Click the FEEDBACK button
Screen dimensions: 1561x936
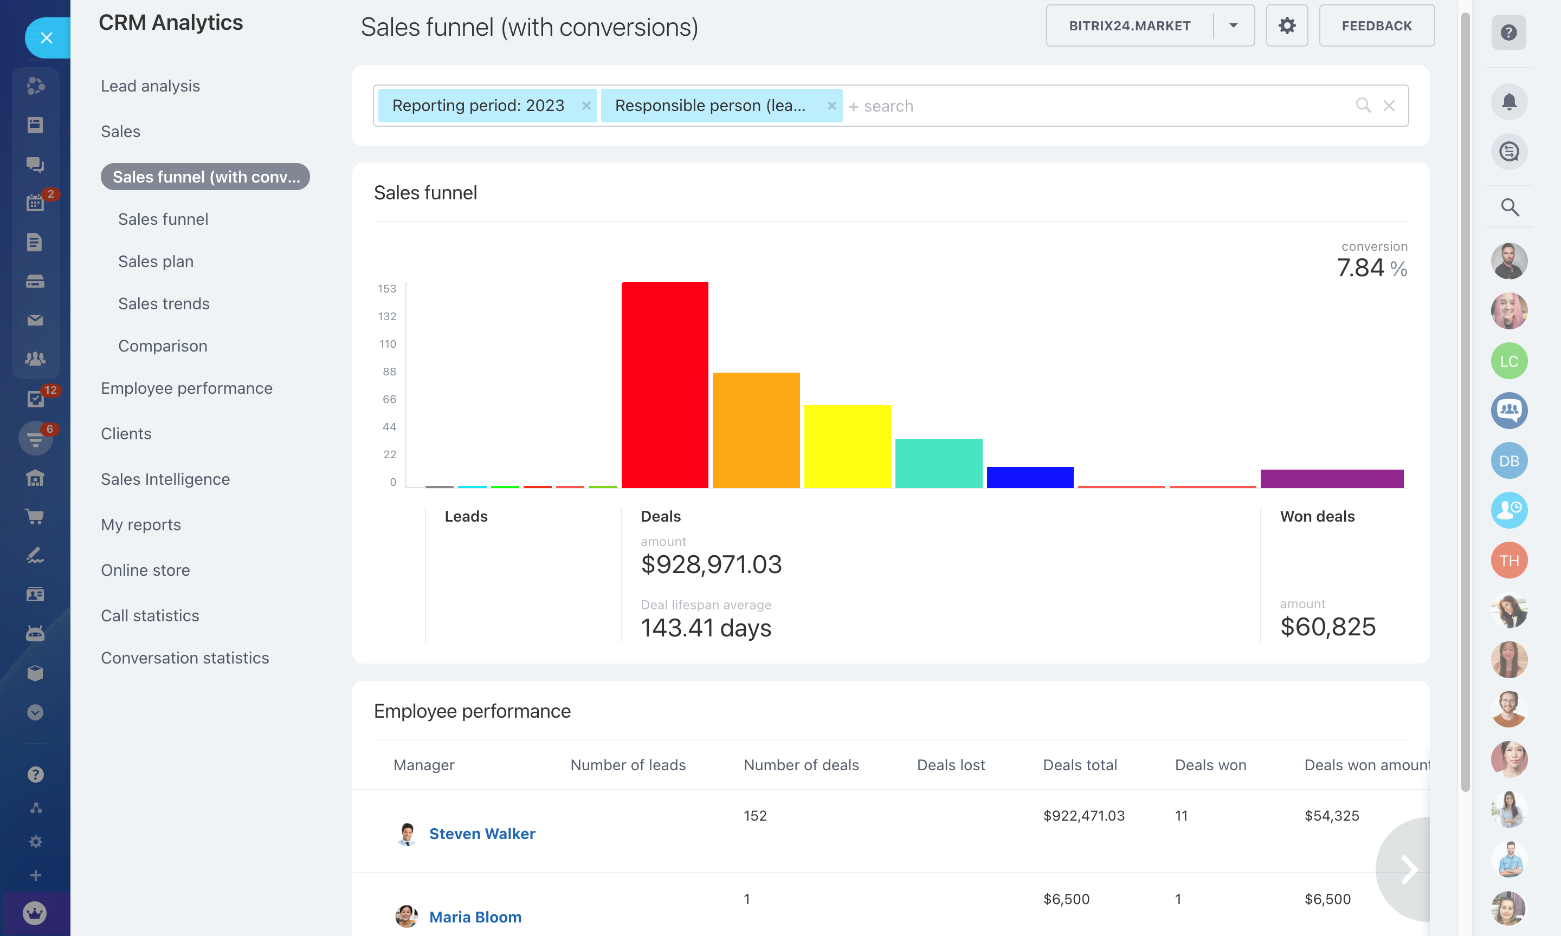1376,24
